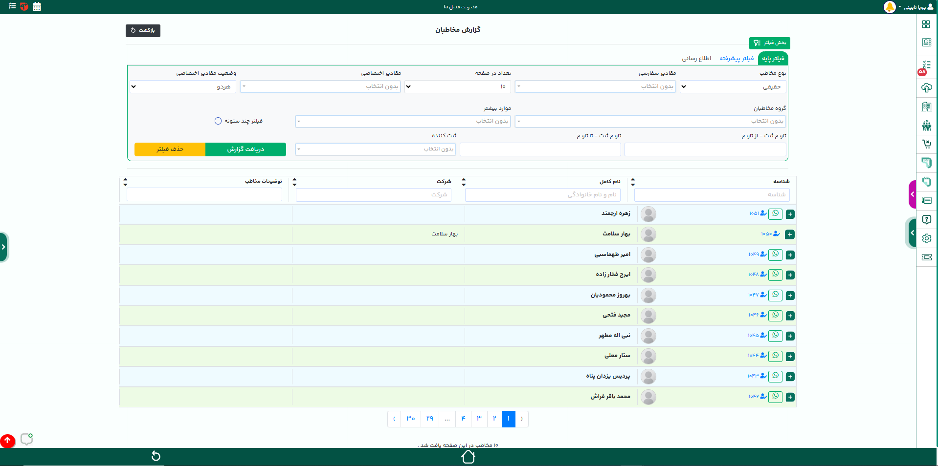Open shopping cart icon in right sidebar
Viewport: 938px width, 466px height.
tap(926, 144)
